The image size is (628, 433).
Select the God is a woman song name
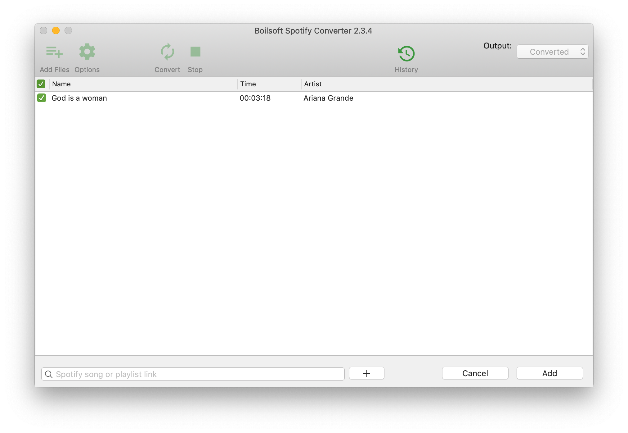(79, 98)
